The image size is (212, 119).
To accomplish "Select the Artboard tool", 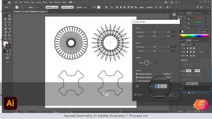I will (5, 39).
